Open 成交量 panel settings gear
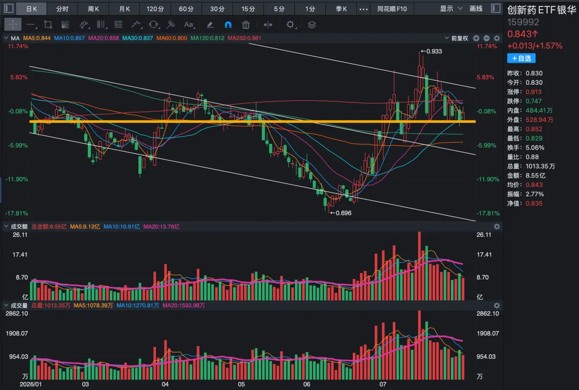This screenshot has height=390, width=579. click(x=497, y=305)
